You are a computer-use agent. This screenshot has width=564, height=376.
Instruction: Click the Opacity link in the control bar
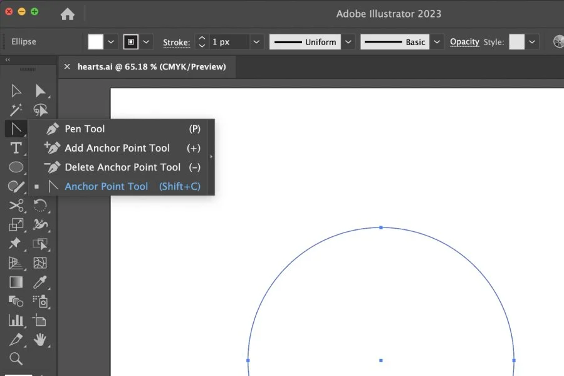(464, 42)
